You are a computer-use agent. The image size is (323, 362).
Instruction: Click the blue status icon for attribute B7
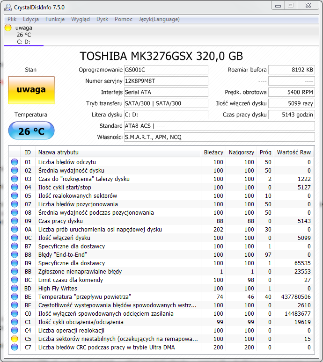15,246
